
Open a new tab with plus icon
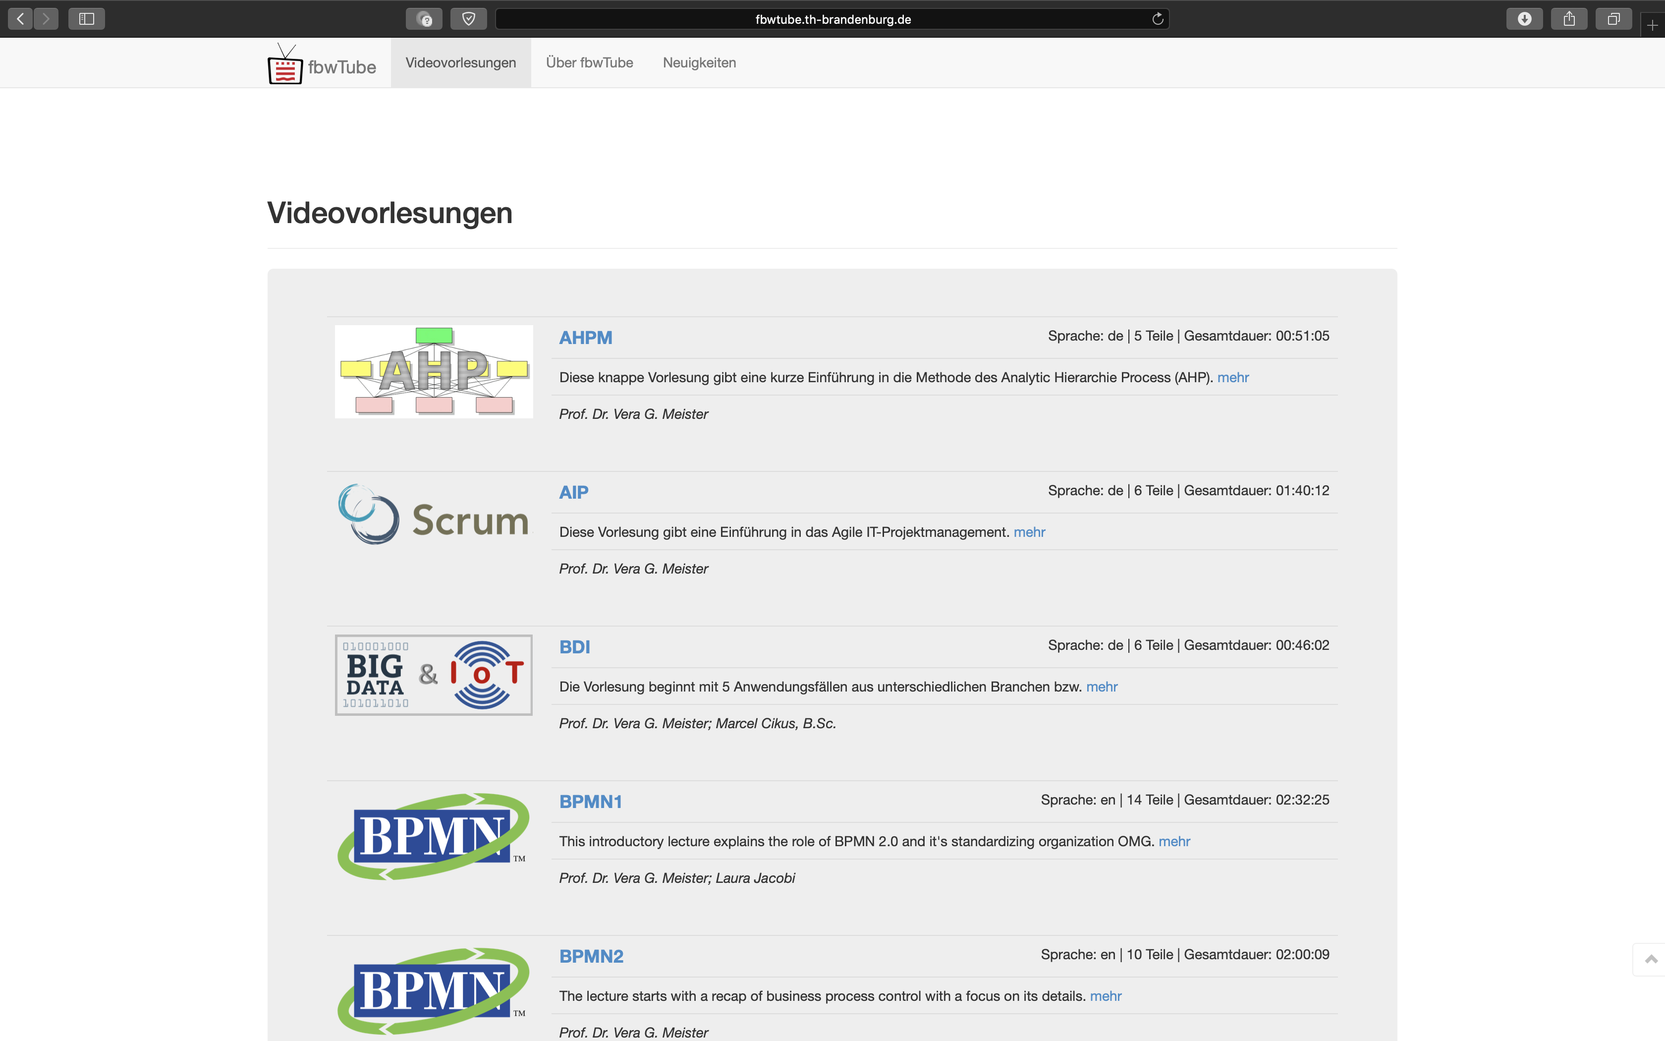point(1653,25)
